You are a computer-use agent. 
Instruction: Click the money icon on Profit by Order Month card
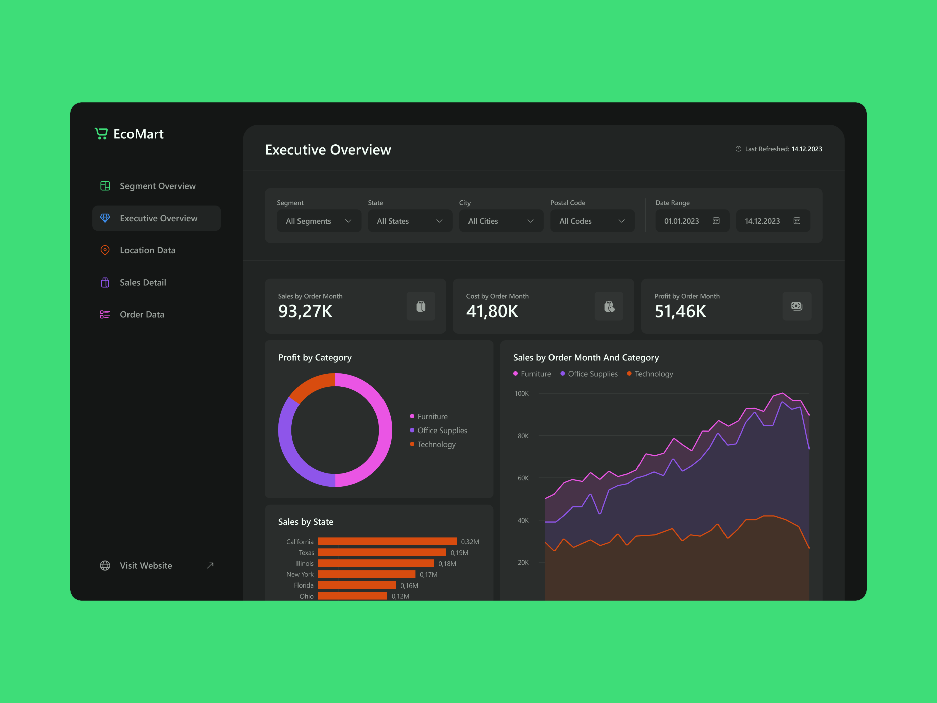click(x=797, y=306)
